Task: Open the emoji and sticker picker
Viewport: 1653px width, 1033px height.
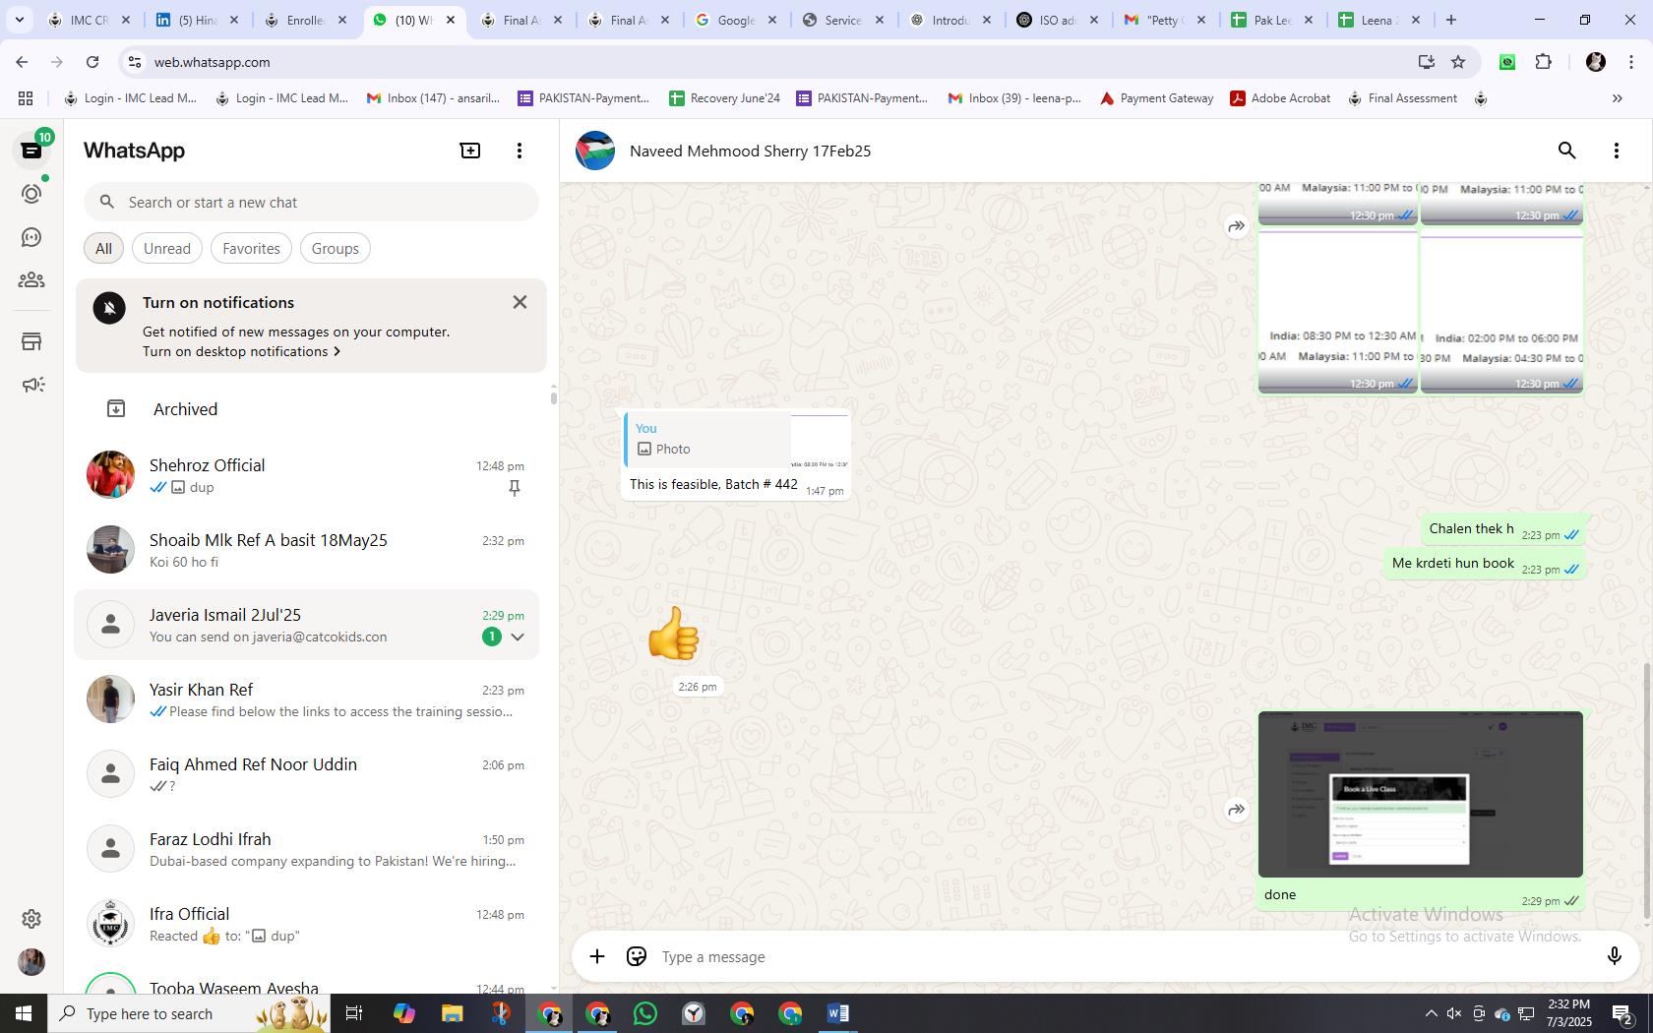Action: pos(637,956)
